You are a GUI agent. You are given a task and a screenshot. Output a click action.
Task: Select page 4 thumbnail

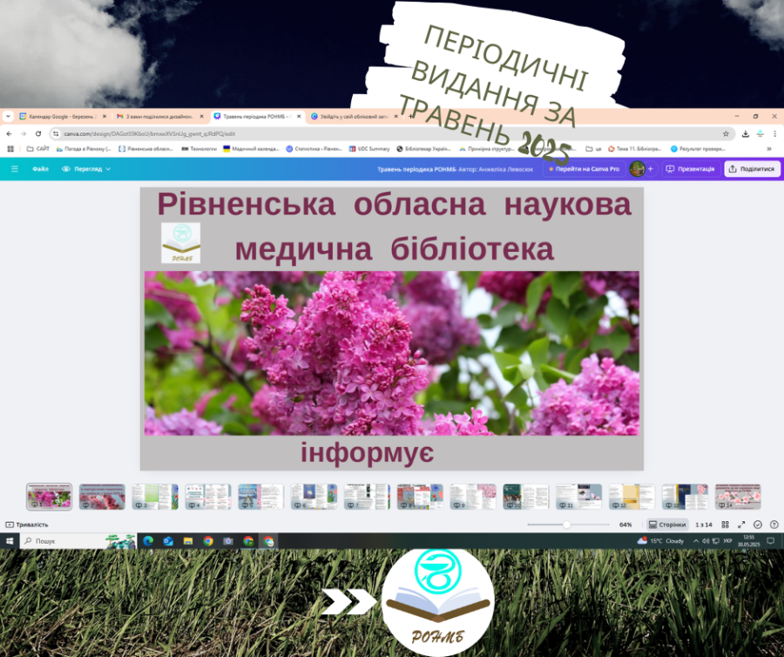(208, 497)
